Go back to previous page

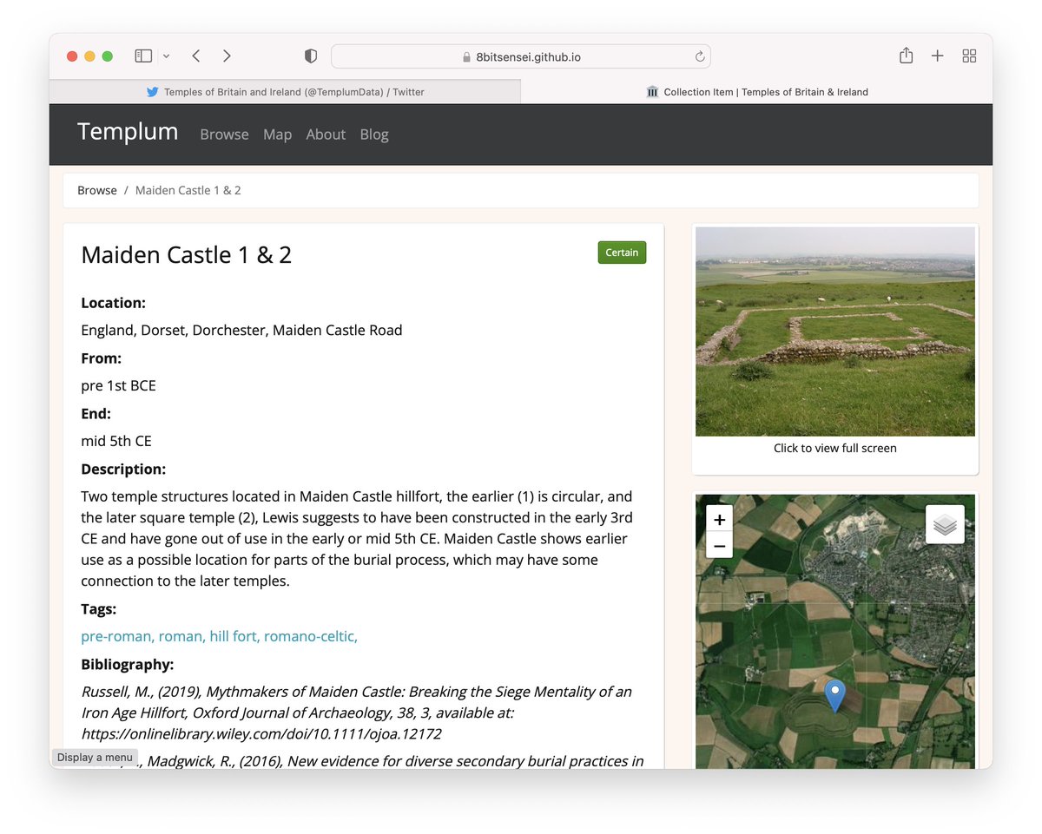[196, 56]
